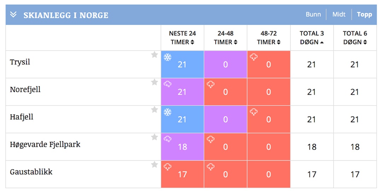Switch to the Bunn tab
The height and width of the screenshot is (191, 382).
pos(313,14)
